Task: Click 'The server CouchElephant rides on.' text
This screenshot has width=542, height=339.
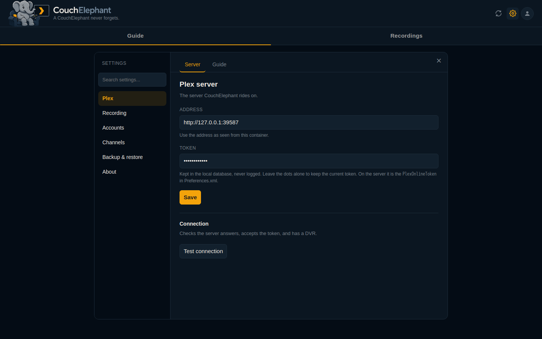Action: [219, 96]
